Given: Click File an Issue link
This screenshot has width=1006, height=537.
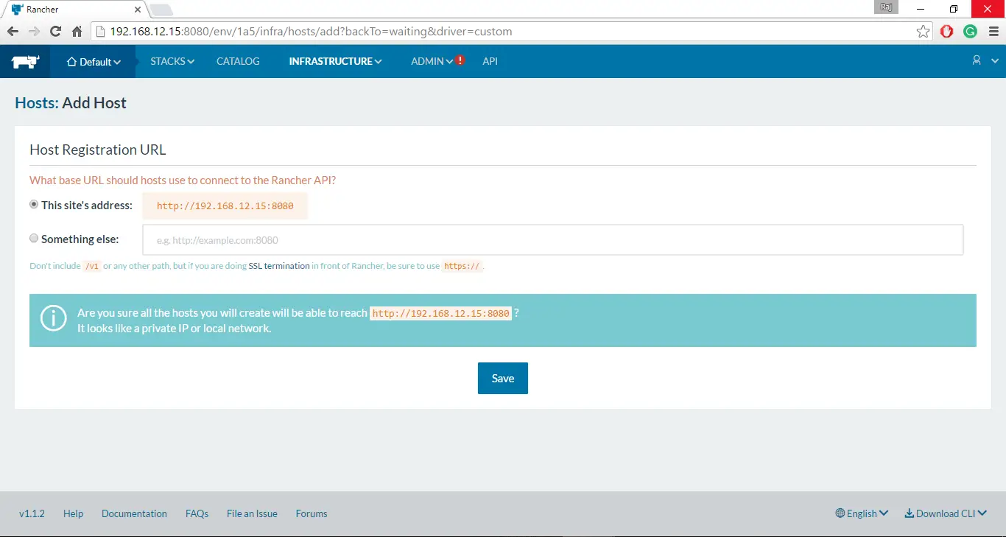Looking at the screenshot, I should click(x=252, y=513).
